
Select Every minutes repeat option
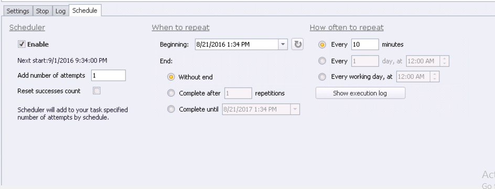322,45
